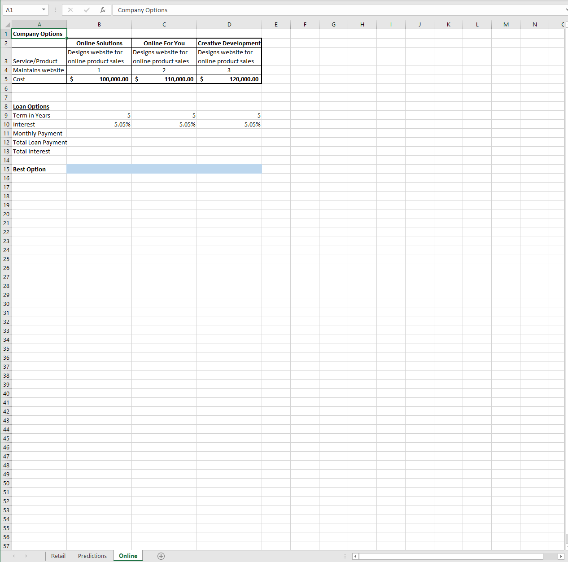Click the next sheet navigation arrow

click(26, 556)
